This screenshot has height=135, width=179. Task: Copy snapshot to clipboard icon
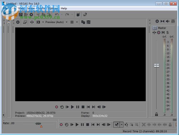click(83, 22)
